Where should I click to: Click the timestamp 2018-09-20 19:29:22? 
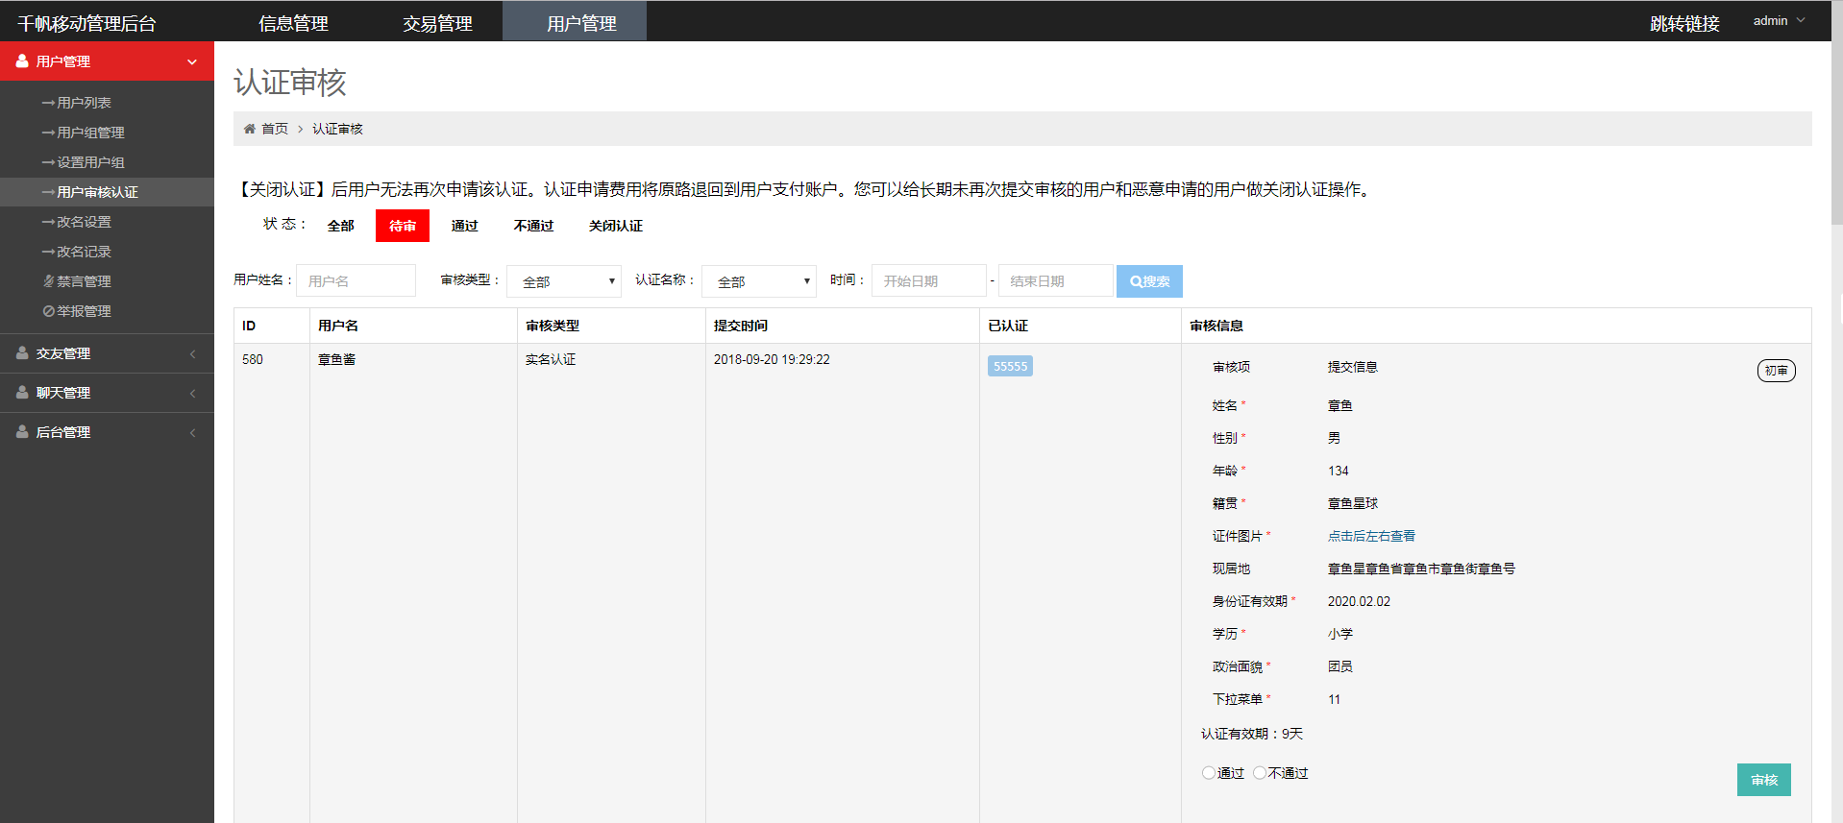click(772, 359)
